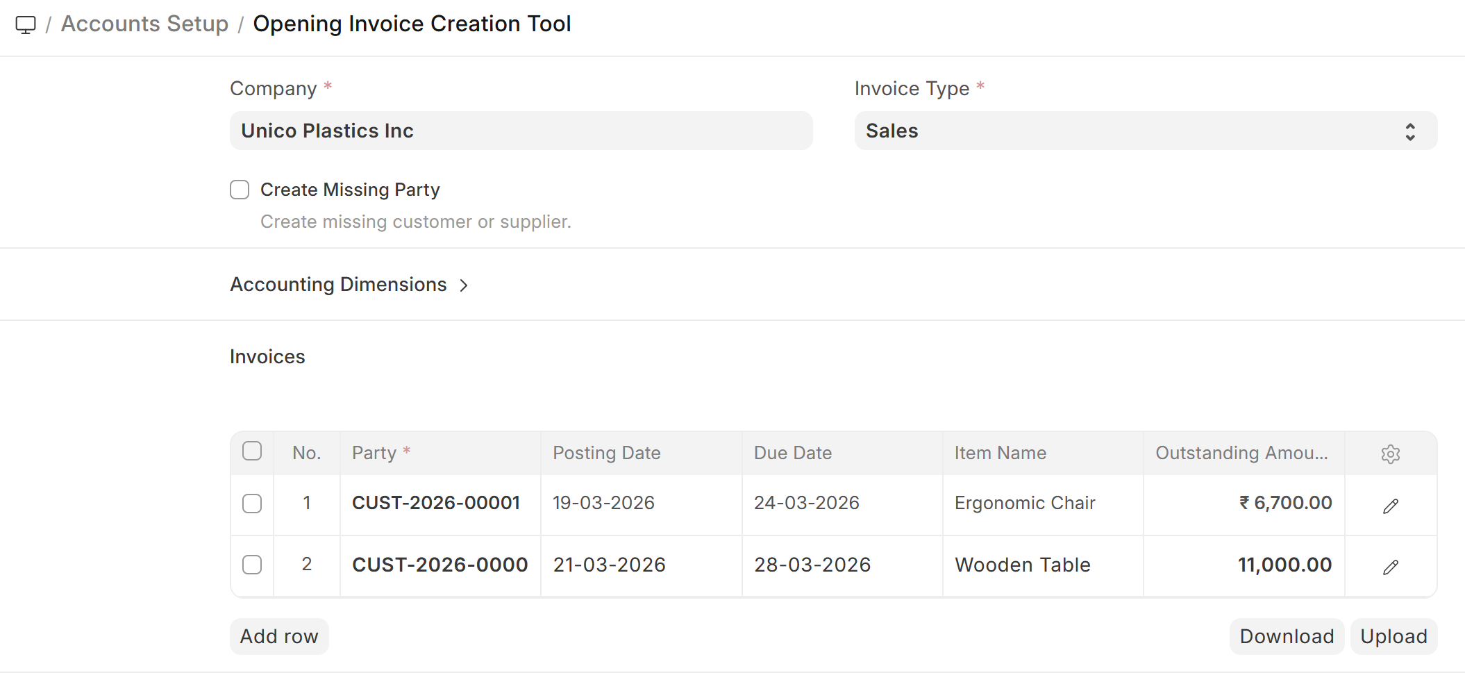Click the Company input field

click(x=521, y=131)
